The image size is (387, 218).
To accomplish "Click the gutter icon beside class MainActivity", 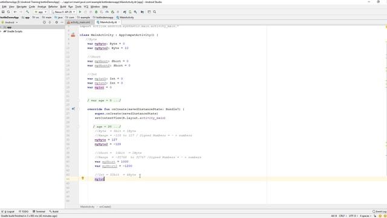I will (x=73, y=35).
